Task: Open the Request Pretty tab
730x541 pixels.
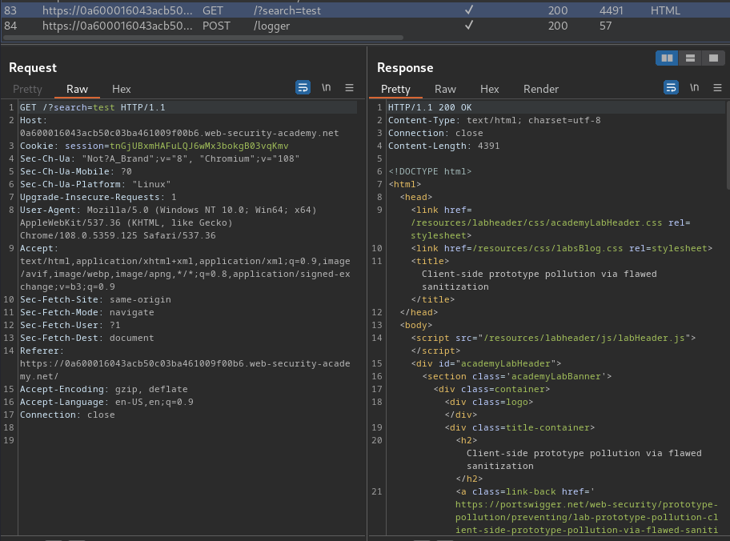Action: pos(27,89)
